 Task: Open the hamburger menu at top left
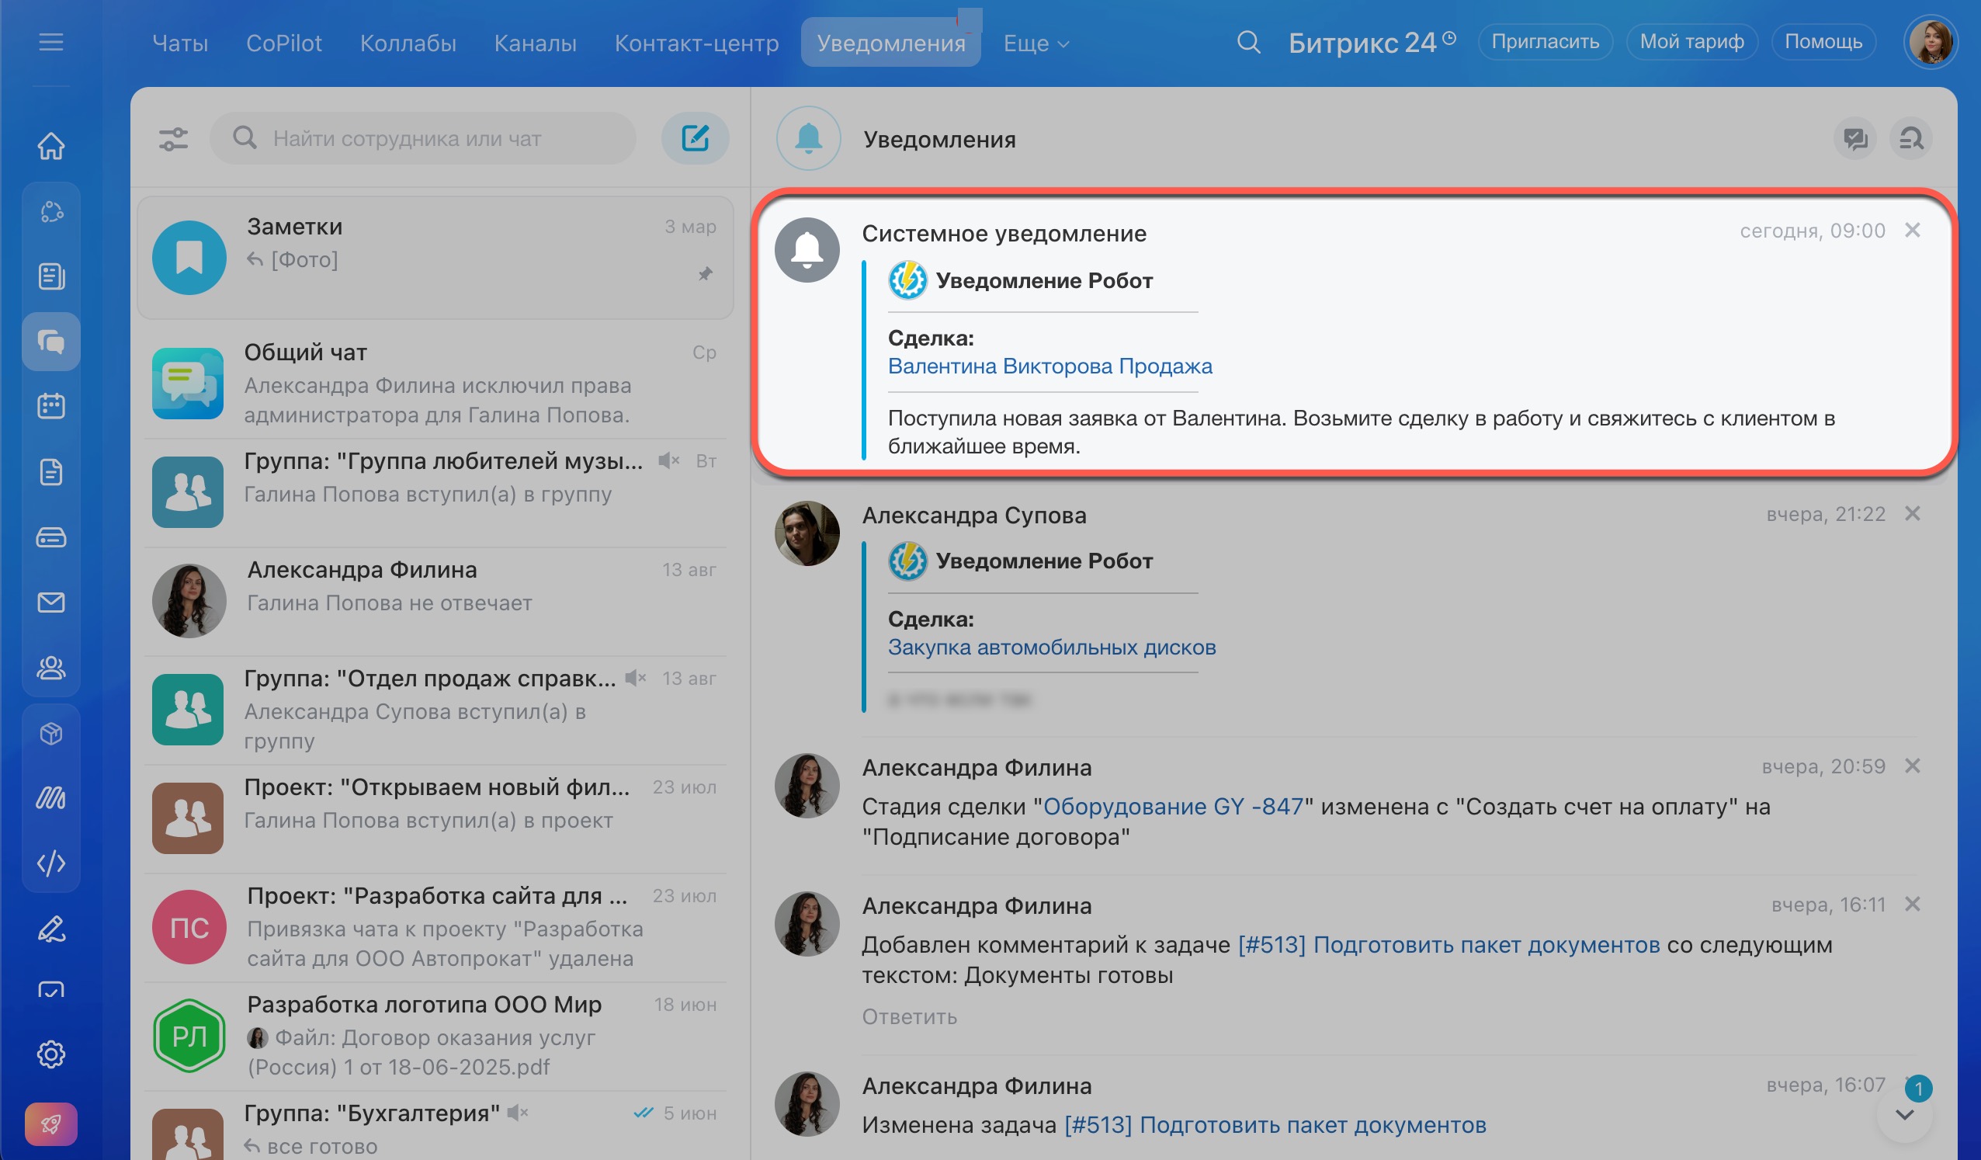point(51,42)
